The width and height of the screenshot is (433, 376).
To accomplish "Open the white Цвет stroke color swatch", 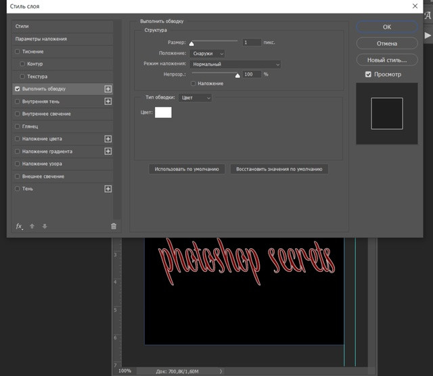I will 163,112.
